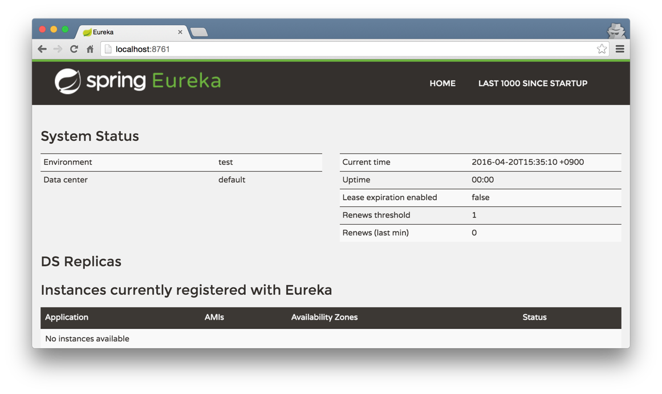Viewport: 662px width, 394px height.
Task: Select the Environment label cell
Action: 67,162
